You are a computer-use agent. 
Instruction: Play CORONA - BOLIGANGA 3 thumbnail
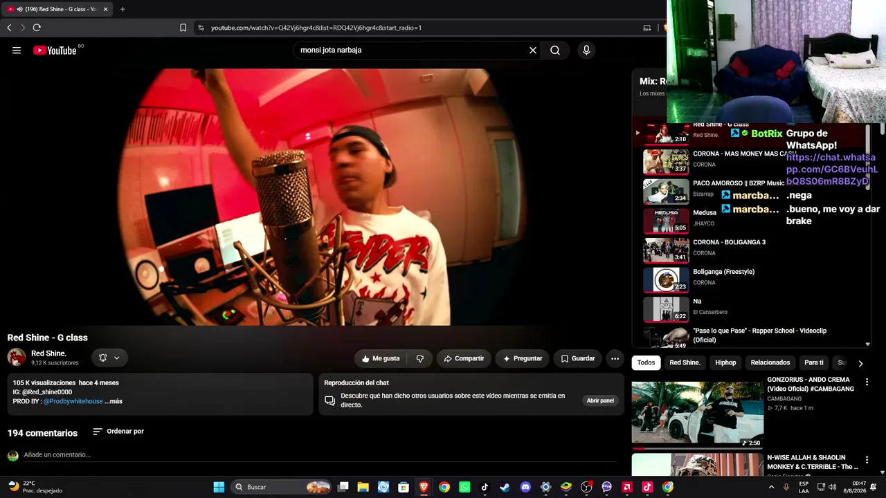click(666, 251)
